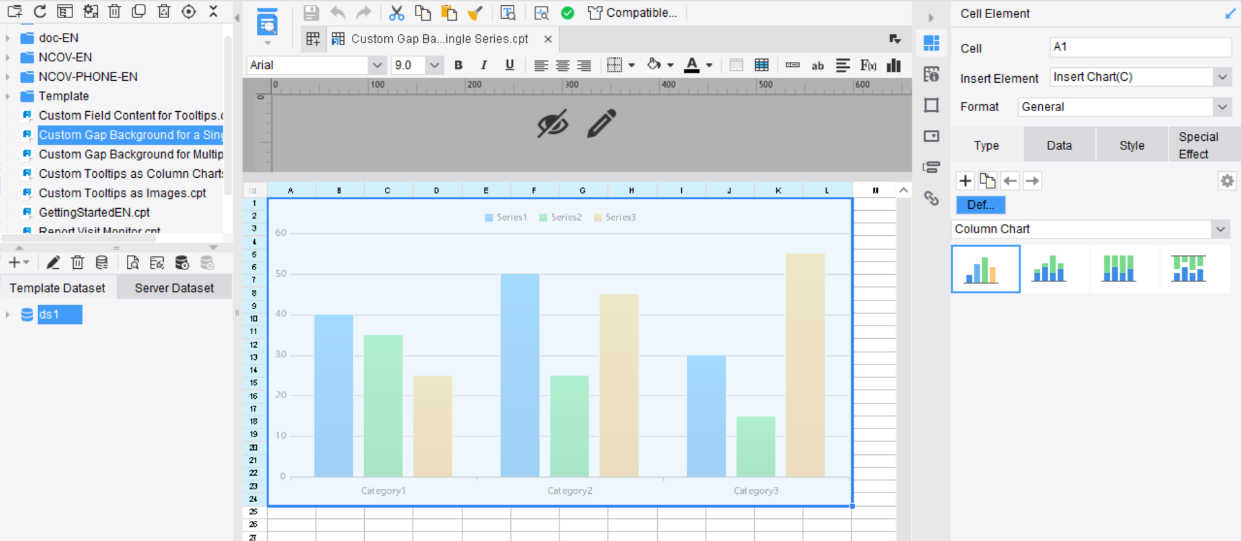
Task: Click column header F in the sheet
Action: [534, 190]
